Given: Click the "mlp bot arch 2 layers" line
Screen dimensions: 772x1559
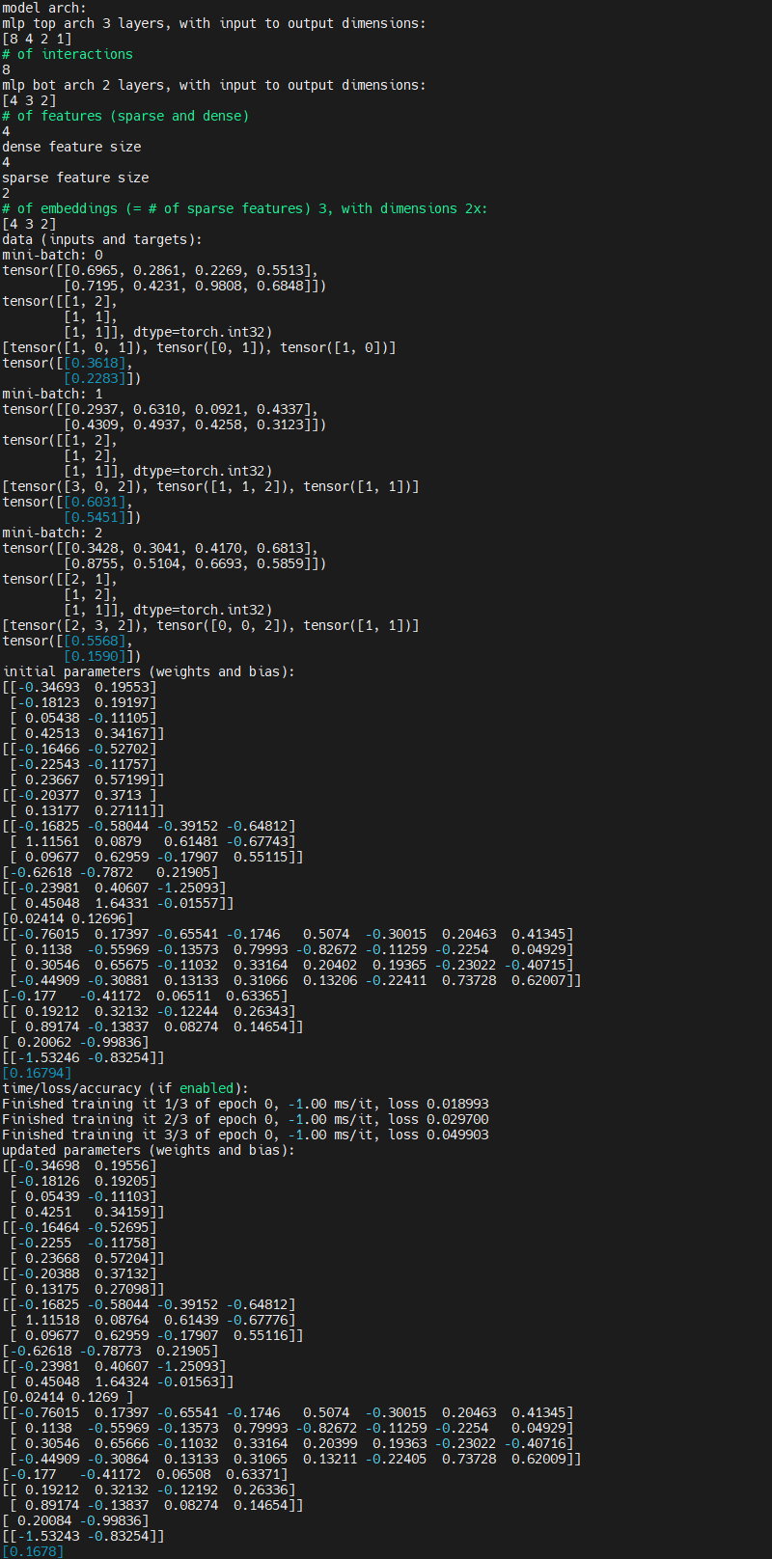Looking at the screenshot, I should tap(212, 85).
